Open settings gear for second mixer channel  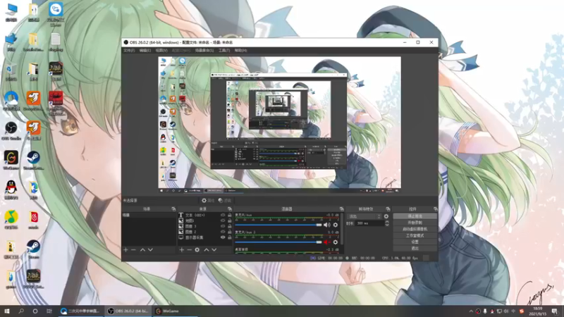[x=336, y=242]
